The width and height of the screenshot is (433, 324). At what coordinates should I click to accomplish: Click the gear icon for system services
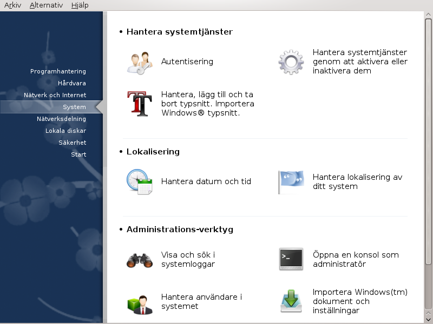(x=291, y=62)
